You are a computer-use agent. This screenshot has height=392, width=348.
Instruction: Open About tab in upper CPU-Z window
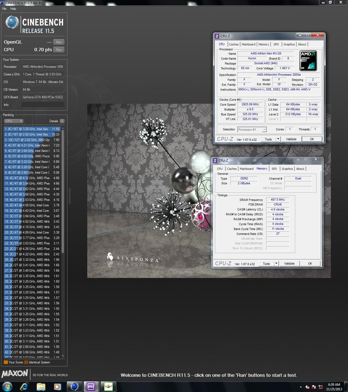[302, 44]
